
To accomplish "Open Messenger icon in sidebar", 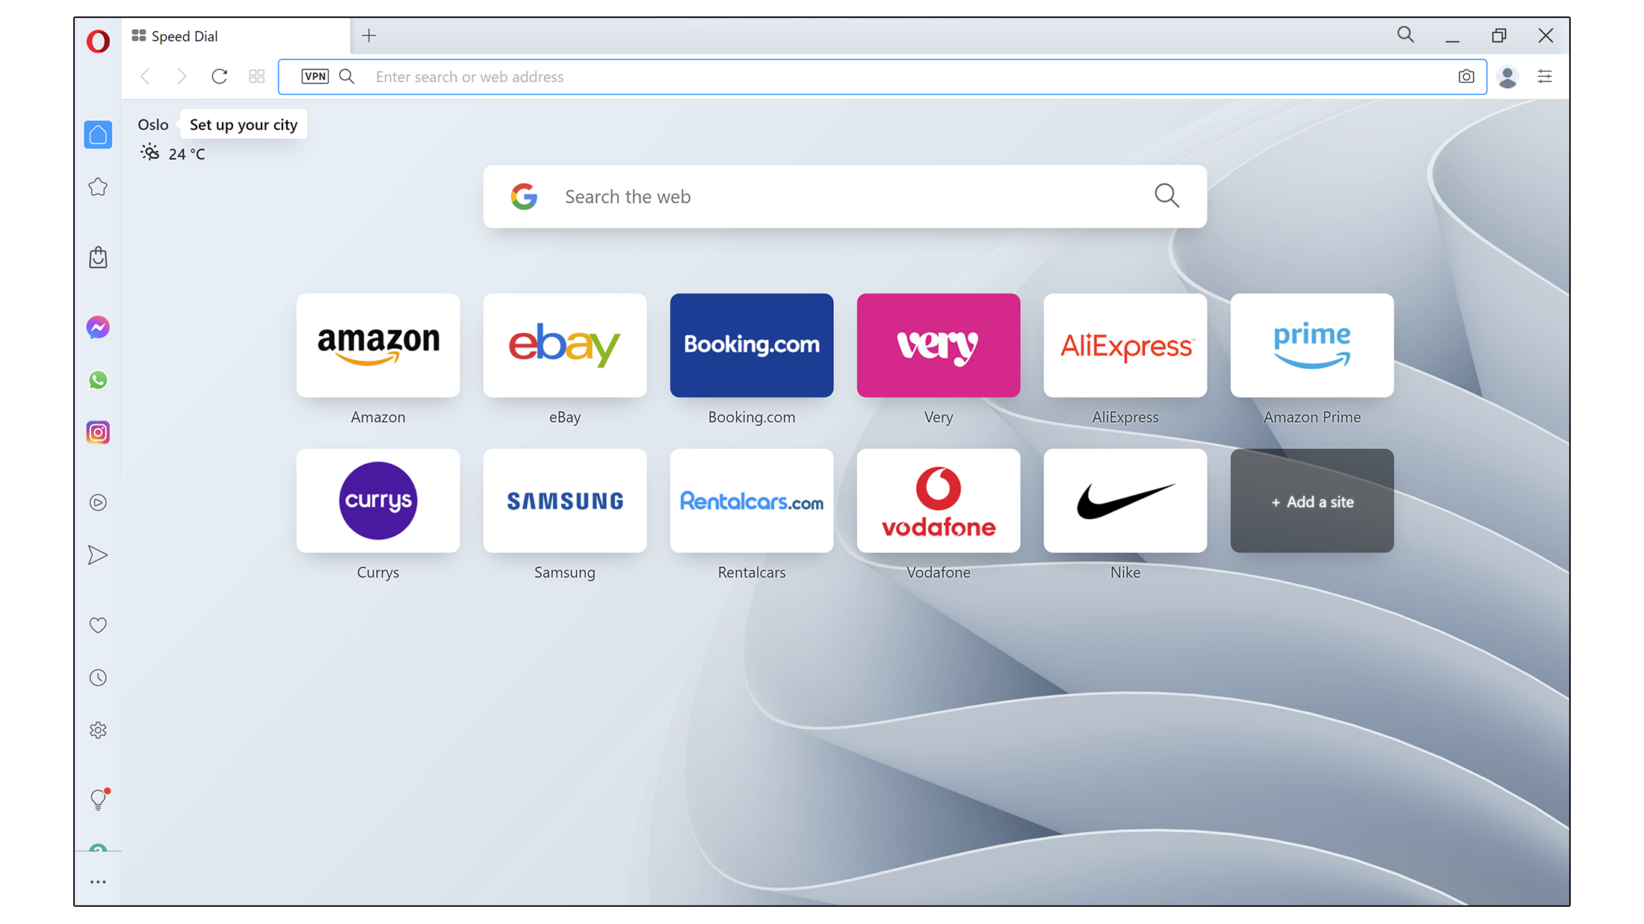I will coord(98,327).
